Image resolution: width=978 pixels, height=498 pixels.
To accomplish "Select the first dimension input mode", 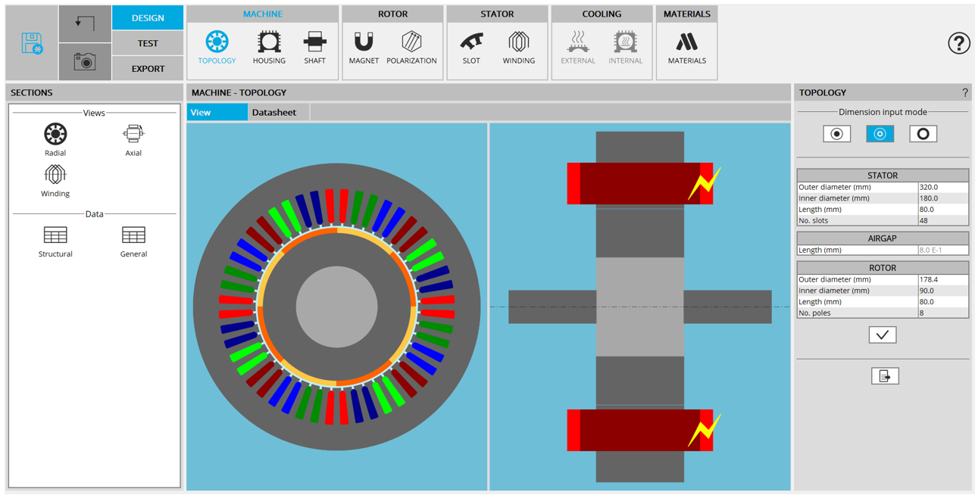I will tap(837, 134).
